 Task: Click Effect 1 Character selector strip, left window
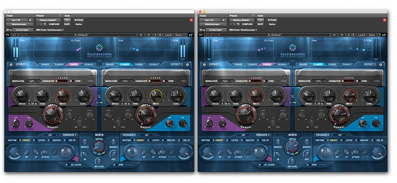[x=62, y=81]
